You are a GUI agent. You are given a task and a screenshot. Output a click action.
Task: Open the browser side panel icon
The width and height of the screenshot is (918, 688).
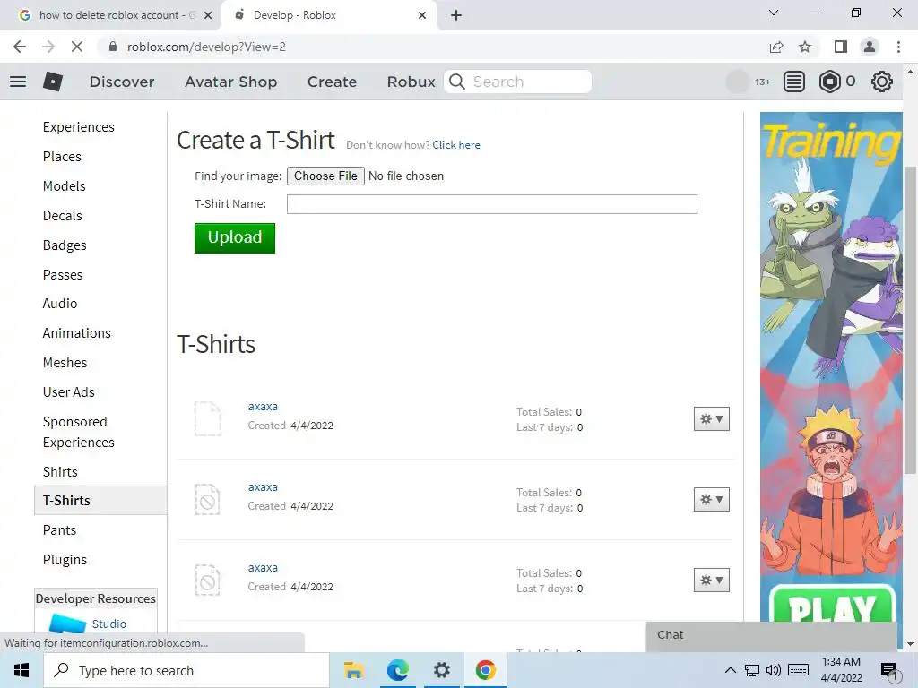coord(841,47)
